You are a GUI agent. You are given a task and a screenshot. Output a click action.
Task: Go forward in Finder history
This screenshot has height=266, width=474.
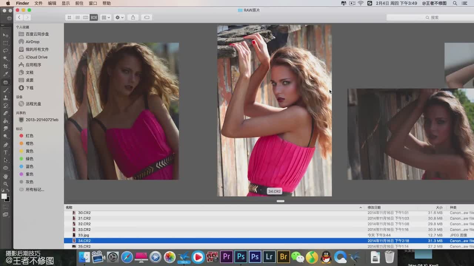[27, 17]
